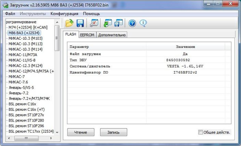Click the 'Файл загружен' row label
This screenshot has height=146, width=241.
pyautogui.click(x=85, y=54)
